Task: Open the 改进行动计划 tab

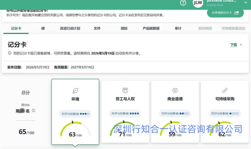Action: 70,28
